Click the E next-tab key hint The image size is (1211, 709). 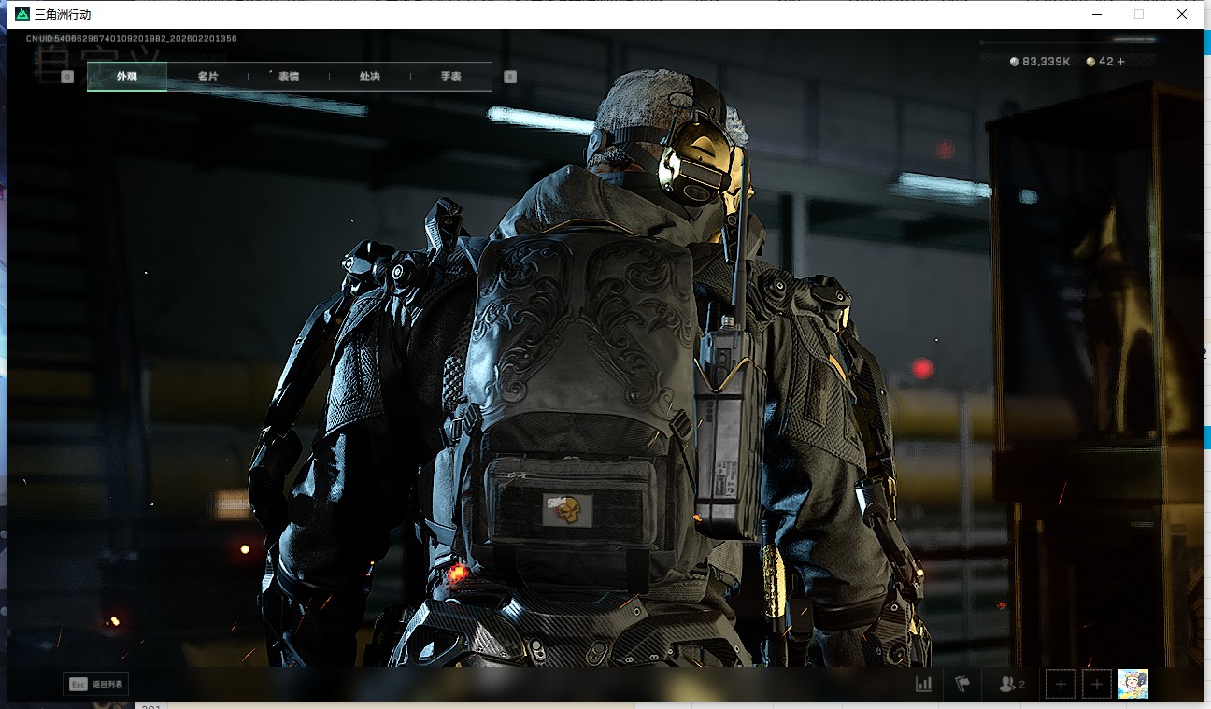pos(510,77)
